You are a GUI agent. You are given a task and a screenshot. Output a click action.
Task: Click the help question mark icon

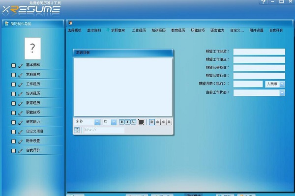(x=264, y=2)
